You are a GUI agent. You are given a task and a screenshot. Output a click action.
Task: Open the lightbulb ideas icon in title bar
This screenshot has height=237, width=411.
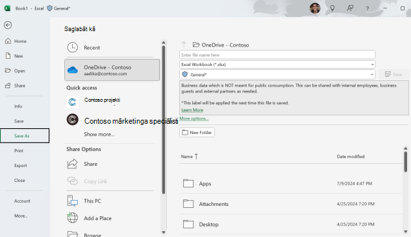tap(332, 8)
